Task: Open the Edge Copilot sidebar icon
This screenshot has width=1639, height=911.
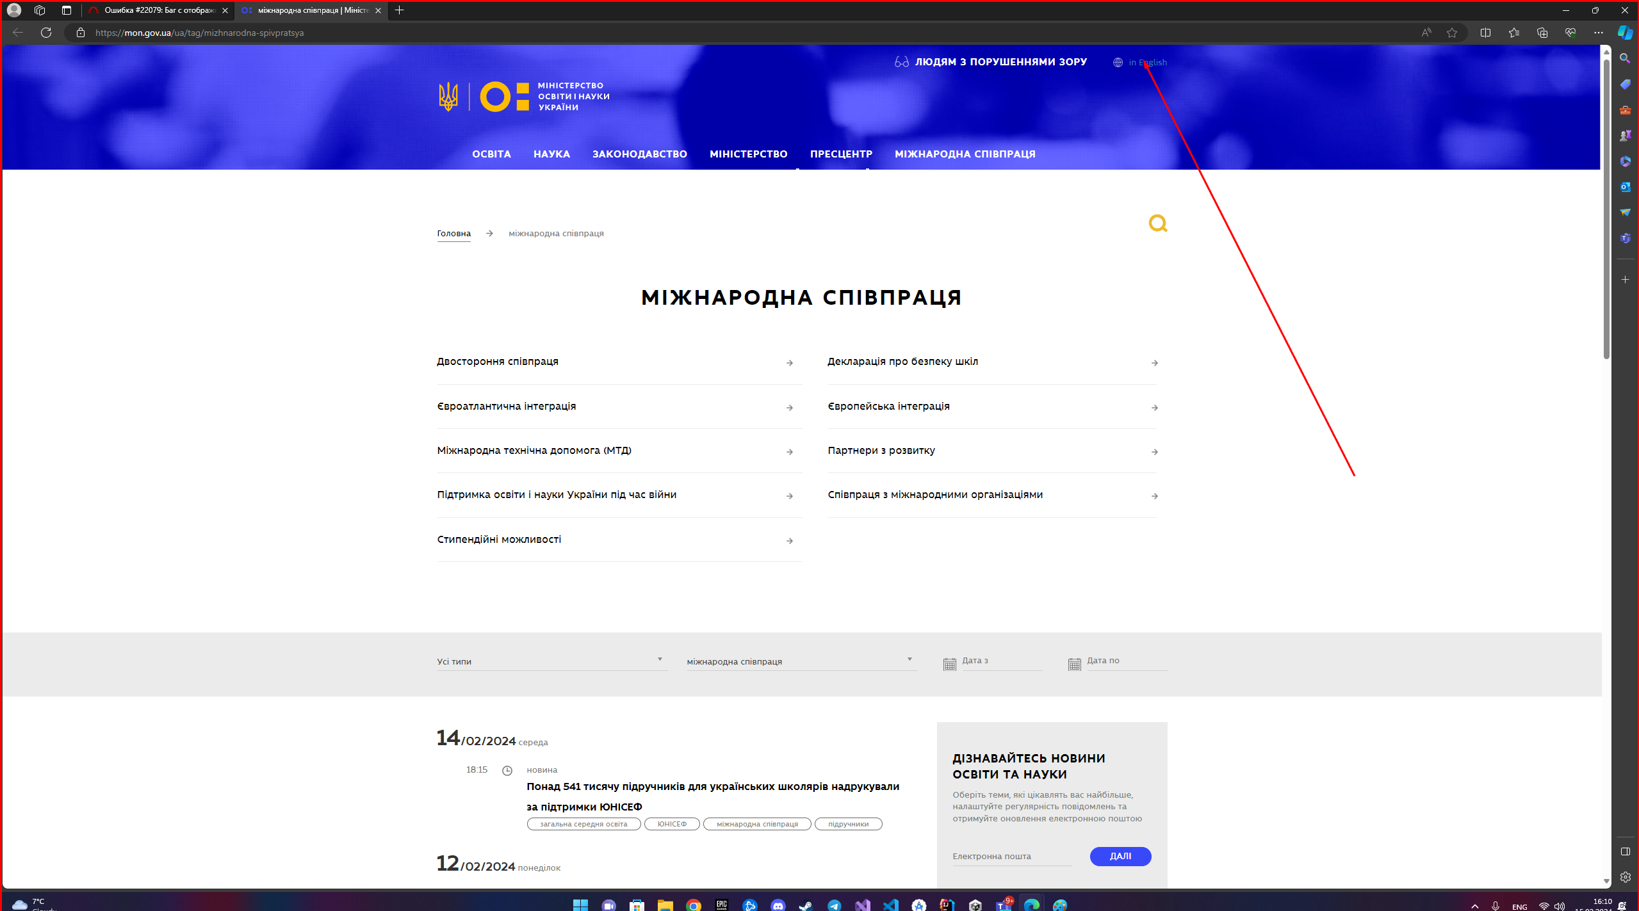Action: pos(1625,33)
